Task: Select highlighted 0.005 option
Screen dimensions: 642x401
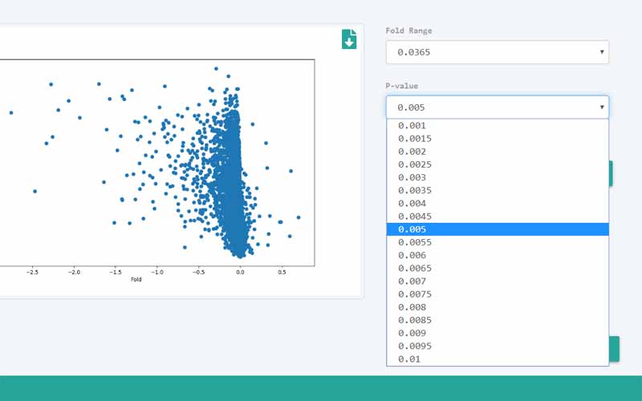Action: 497,229
